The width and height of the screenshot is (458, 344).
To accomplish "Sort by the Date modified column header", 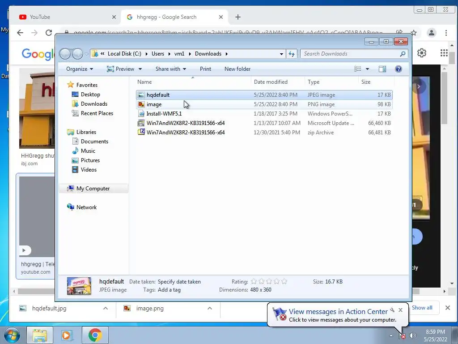I will [x=278, y=82].
